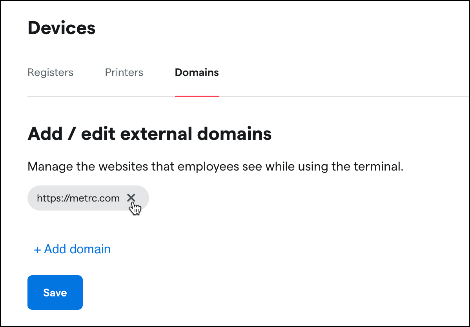This screenshot has height=327, width=470.
Task: Dismiss the https://metrc.com domain tag
Action: (131, 198)
